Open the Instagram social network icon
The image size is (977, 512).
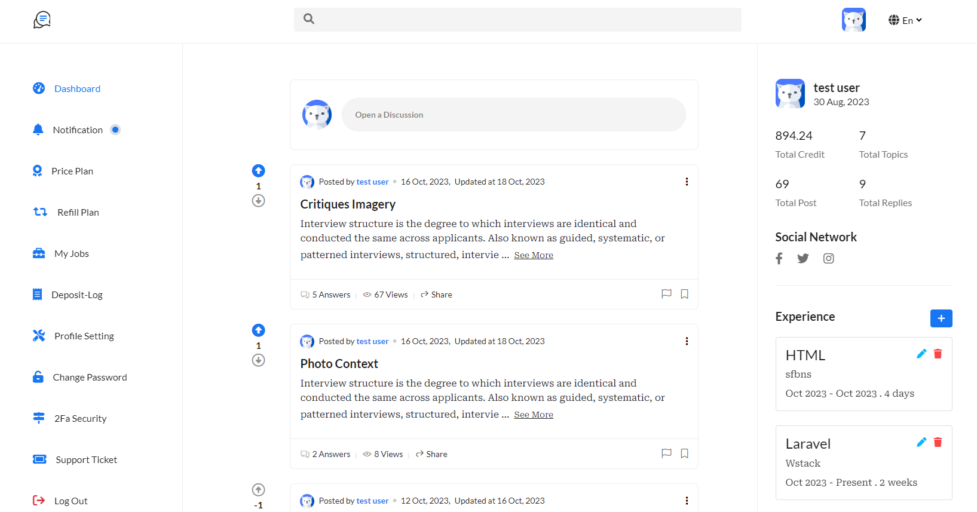(829, 258)
